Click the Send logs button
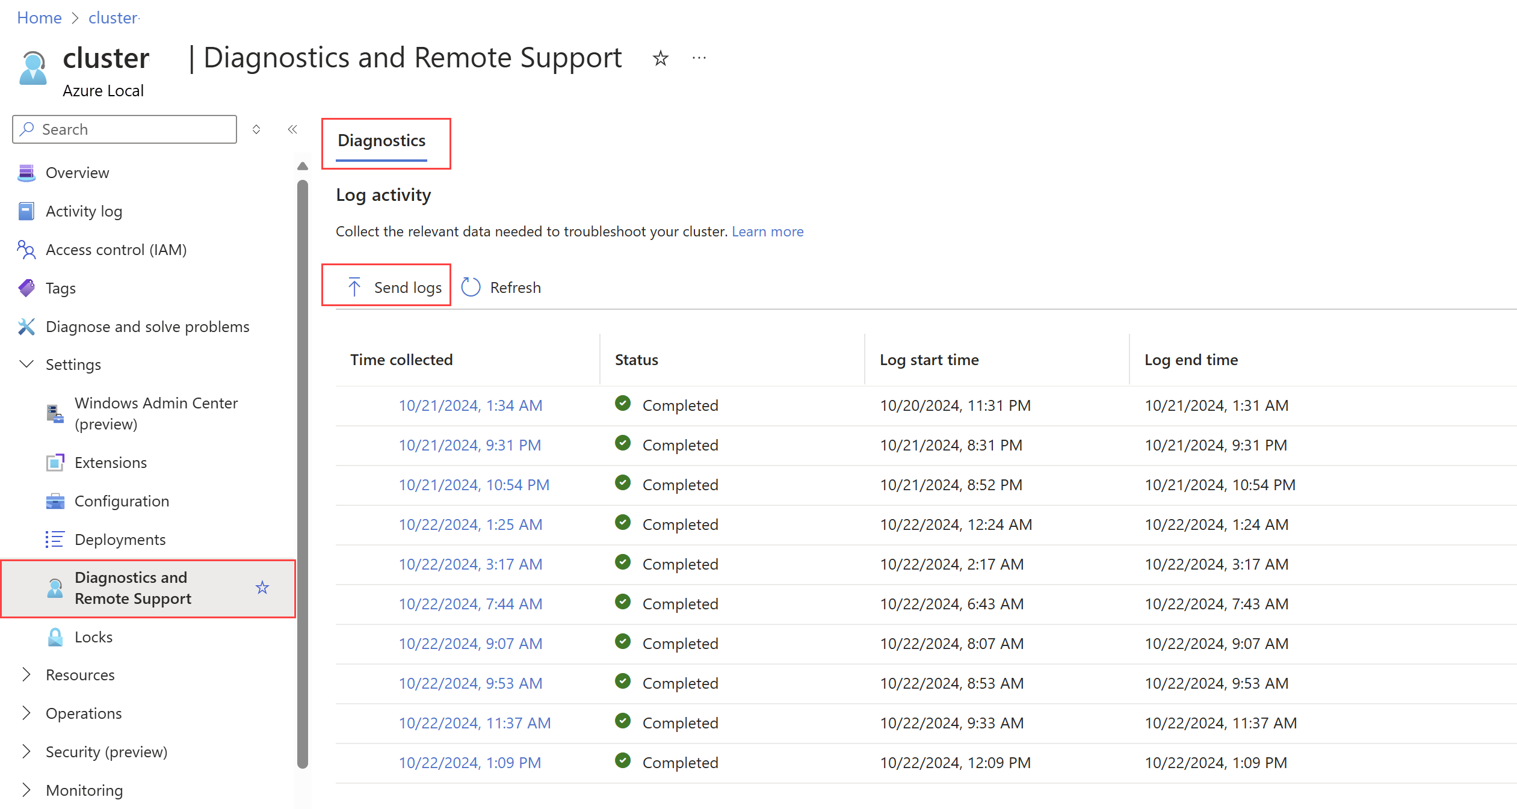 tap(395, 288)
